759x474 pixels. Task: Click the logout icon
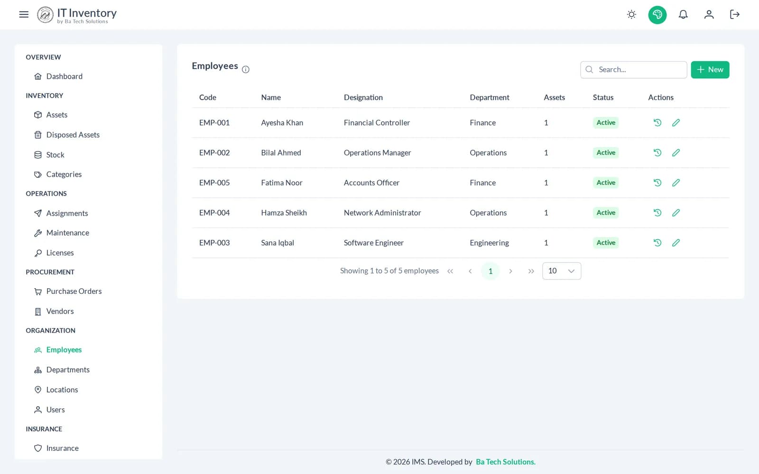point(735,15)
